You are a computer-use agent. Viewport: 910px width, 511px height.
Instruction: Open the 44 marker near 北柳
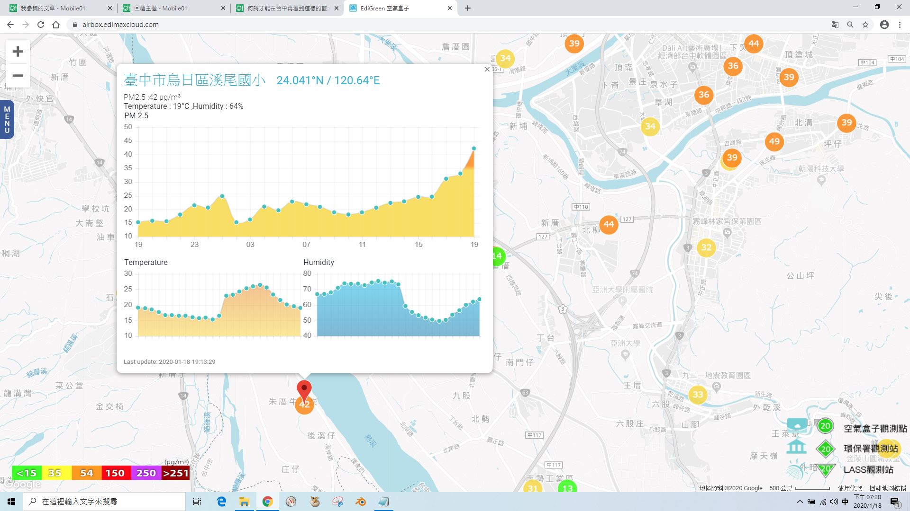pyautogui.click(x=609, y=225)
